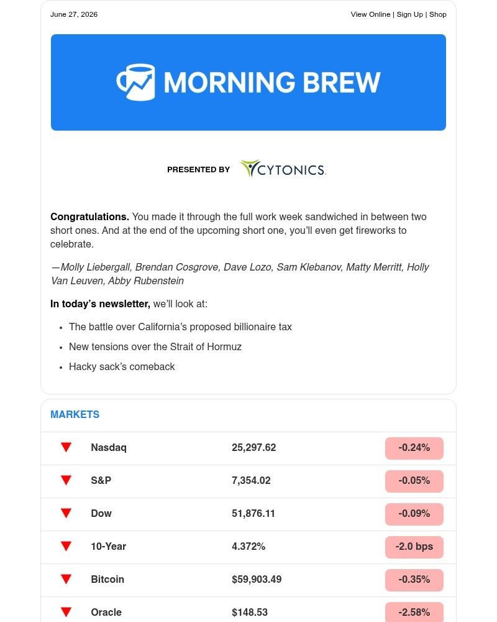The image size is (497, 622).
Task: Click the MORNING BREW banner text
Action: pos(272,82)
